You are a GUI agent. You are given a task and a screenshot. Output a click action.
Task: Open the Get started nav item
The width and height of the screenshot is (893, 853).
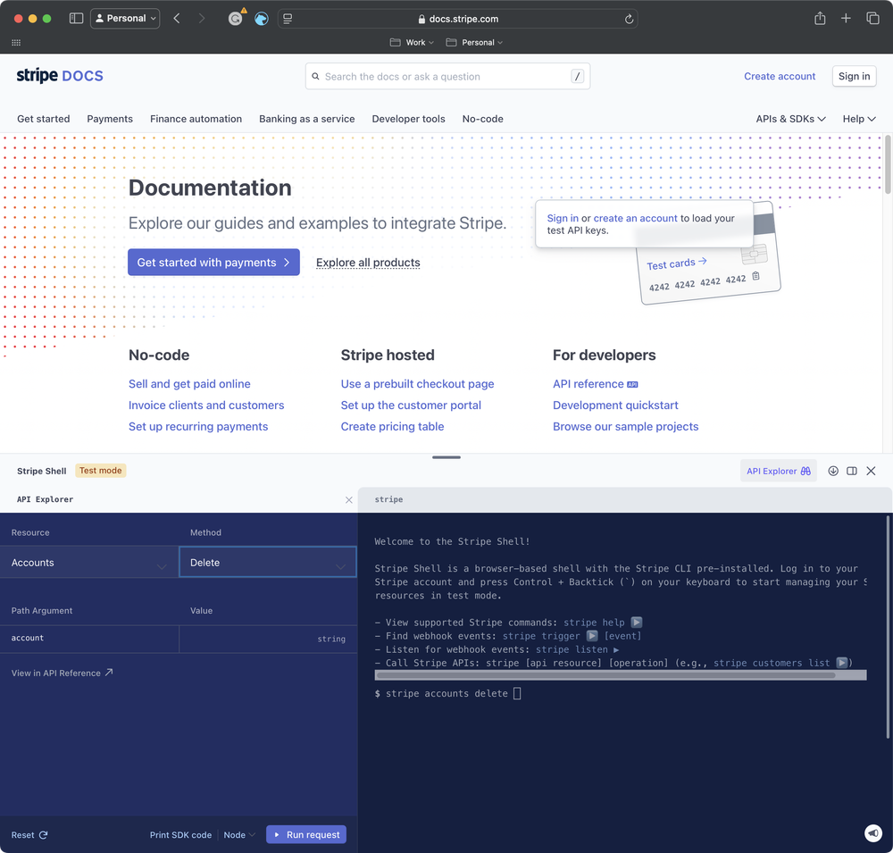[43, 119]
